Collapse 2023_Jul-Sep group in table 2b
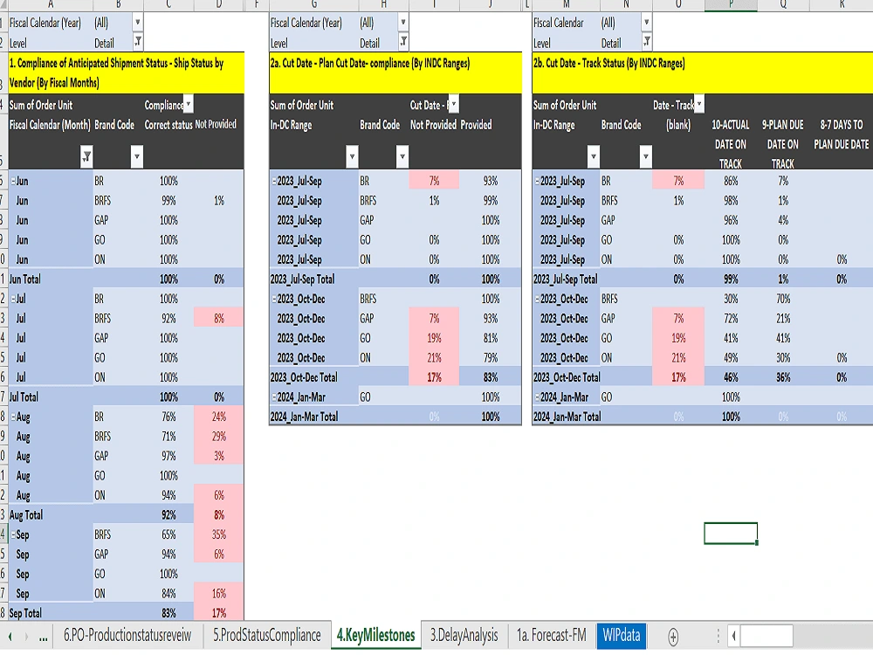873x655 pixels. click(x=537, y=181)
